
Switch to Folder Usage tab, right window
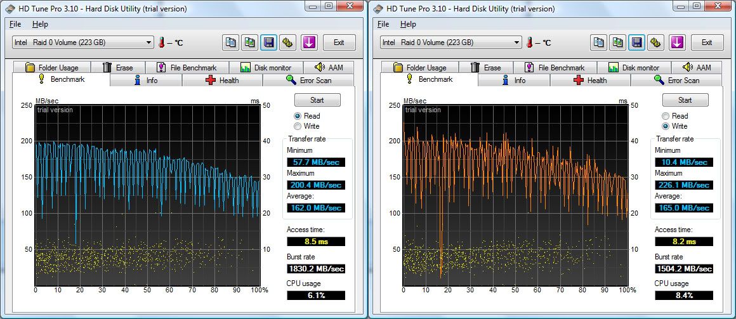[x=419, y=68]
